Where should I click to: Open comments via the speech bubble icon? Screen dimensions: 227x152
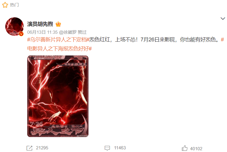point(107,148)
